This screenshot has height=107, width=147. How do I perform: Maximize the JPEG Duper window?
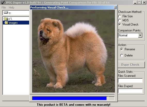pos(140,3)
